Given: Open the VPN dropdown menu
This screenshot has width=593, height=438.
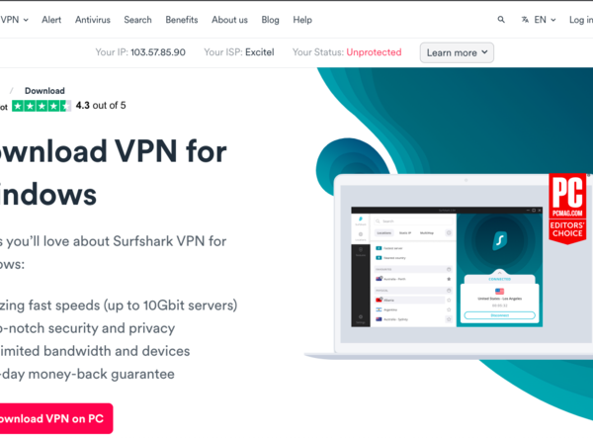Looking at the screenshot, I should coord(15,20).
